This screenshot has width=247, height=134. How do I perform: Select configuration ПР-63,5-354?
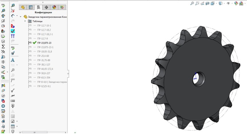(44, 78)
